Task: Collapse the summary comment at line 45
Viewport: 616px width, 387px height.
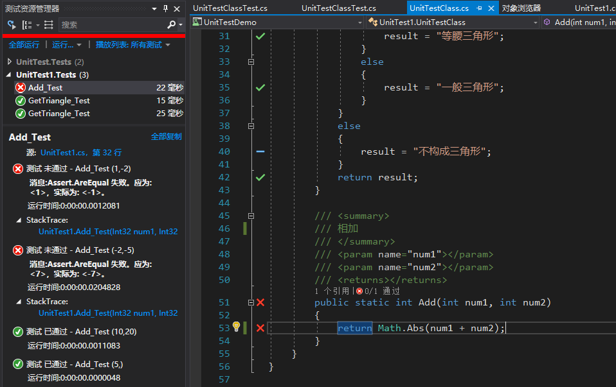Action: tap(251, 216)
